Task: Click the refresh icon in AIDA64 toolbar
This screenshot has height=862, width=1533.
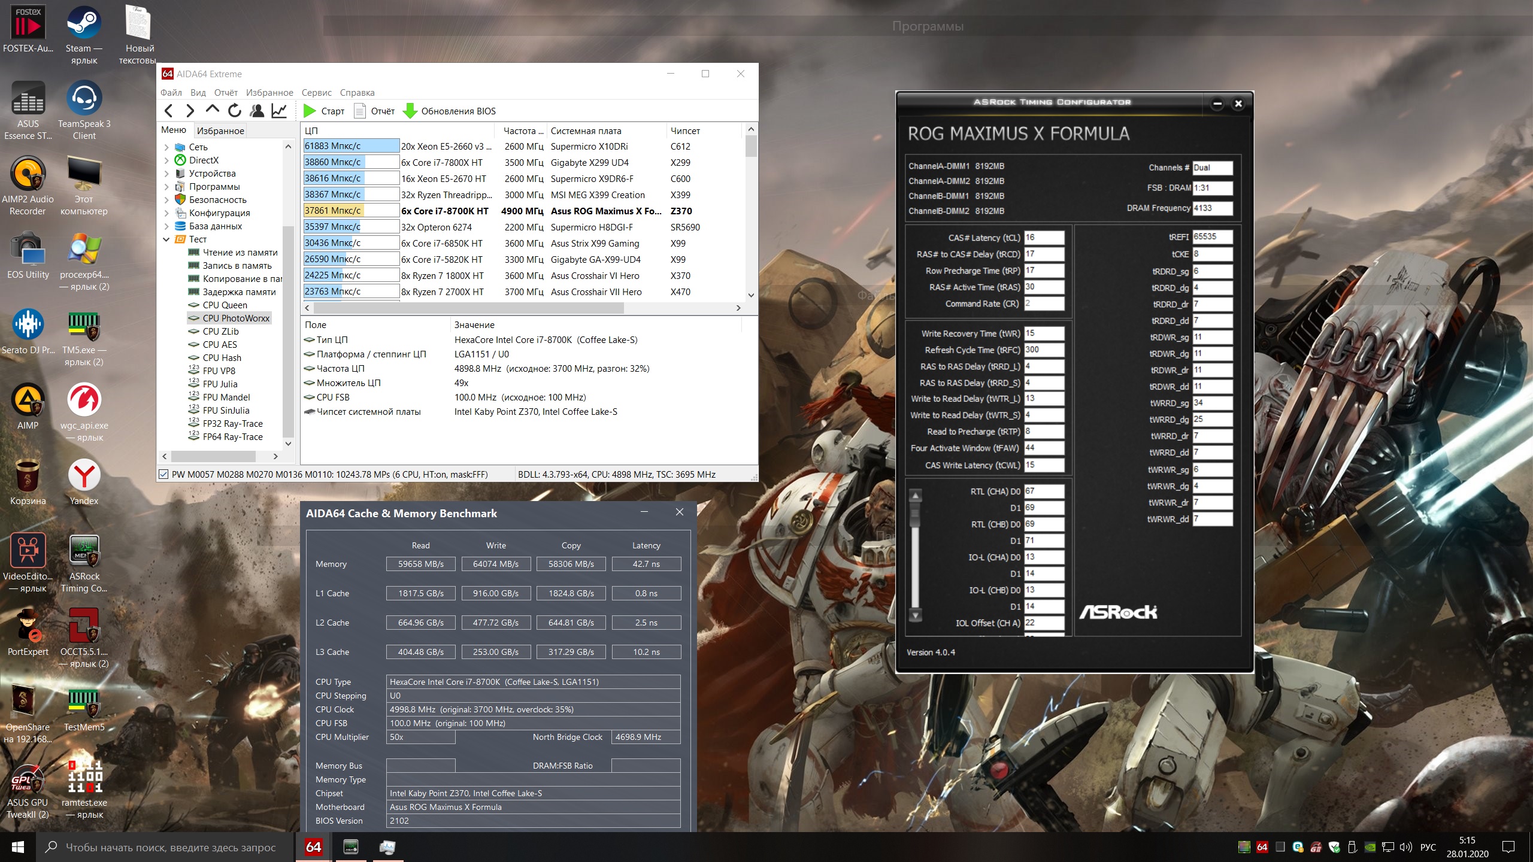Action: click(x=235, y=111)
